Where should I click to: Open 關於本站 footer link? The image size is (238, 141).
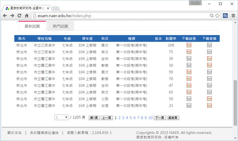pos(15,133)
